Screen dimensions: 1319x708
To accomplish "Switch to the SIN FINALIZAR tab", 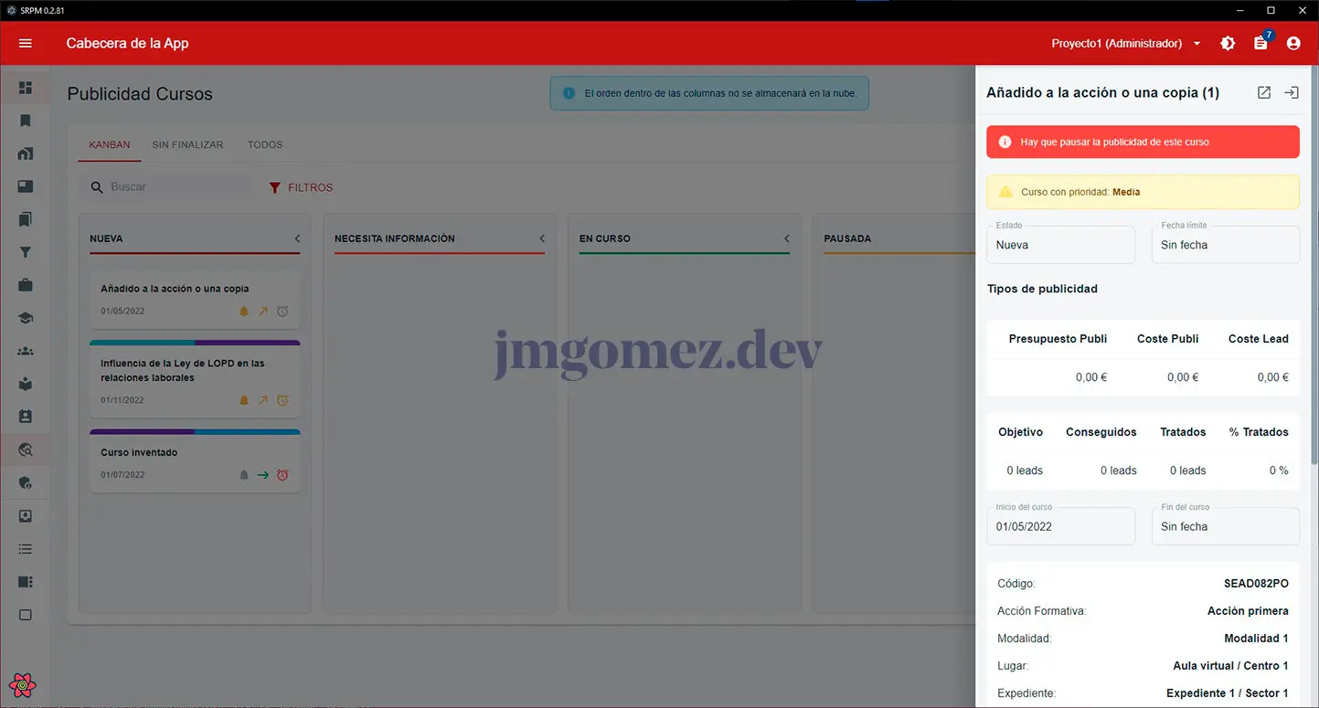I will [x=187, y=144].
